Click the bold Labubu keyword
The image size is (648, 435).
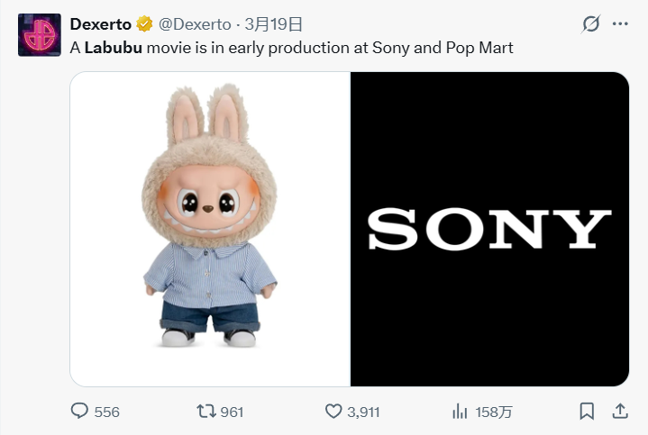click(112, 48)
